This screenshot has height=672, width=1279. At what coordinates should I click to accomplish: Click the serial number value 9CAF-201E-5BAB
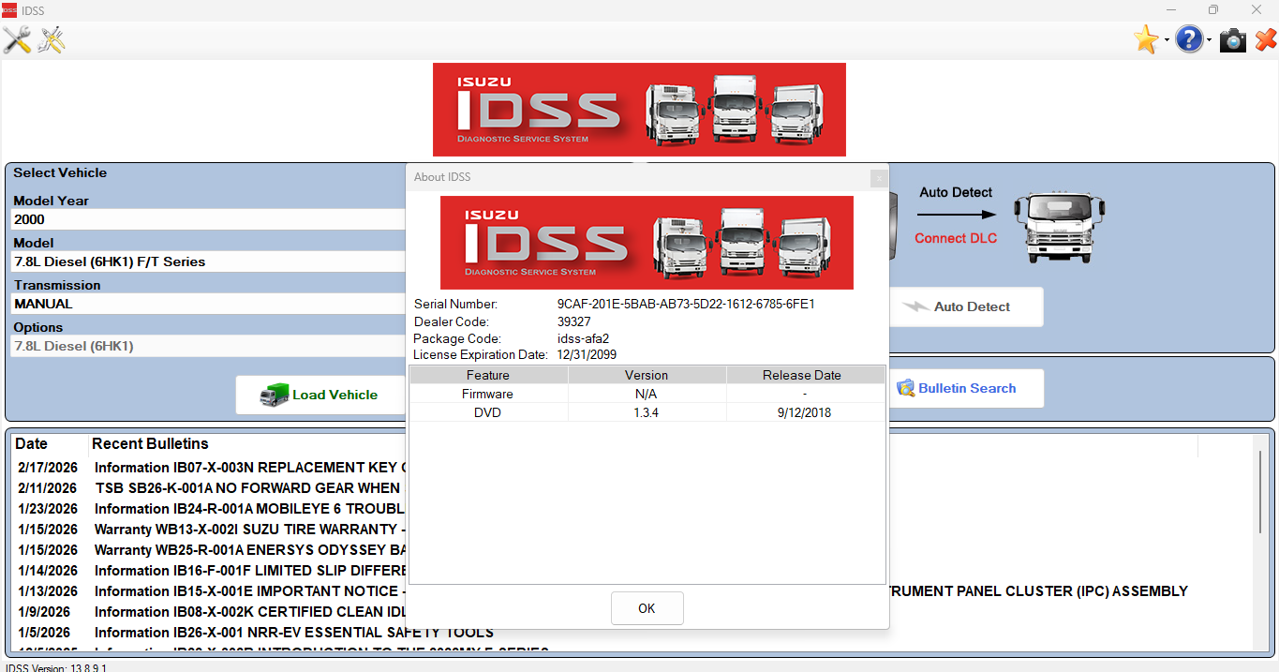coord(686,304)
